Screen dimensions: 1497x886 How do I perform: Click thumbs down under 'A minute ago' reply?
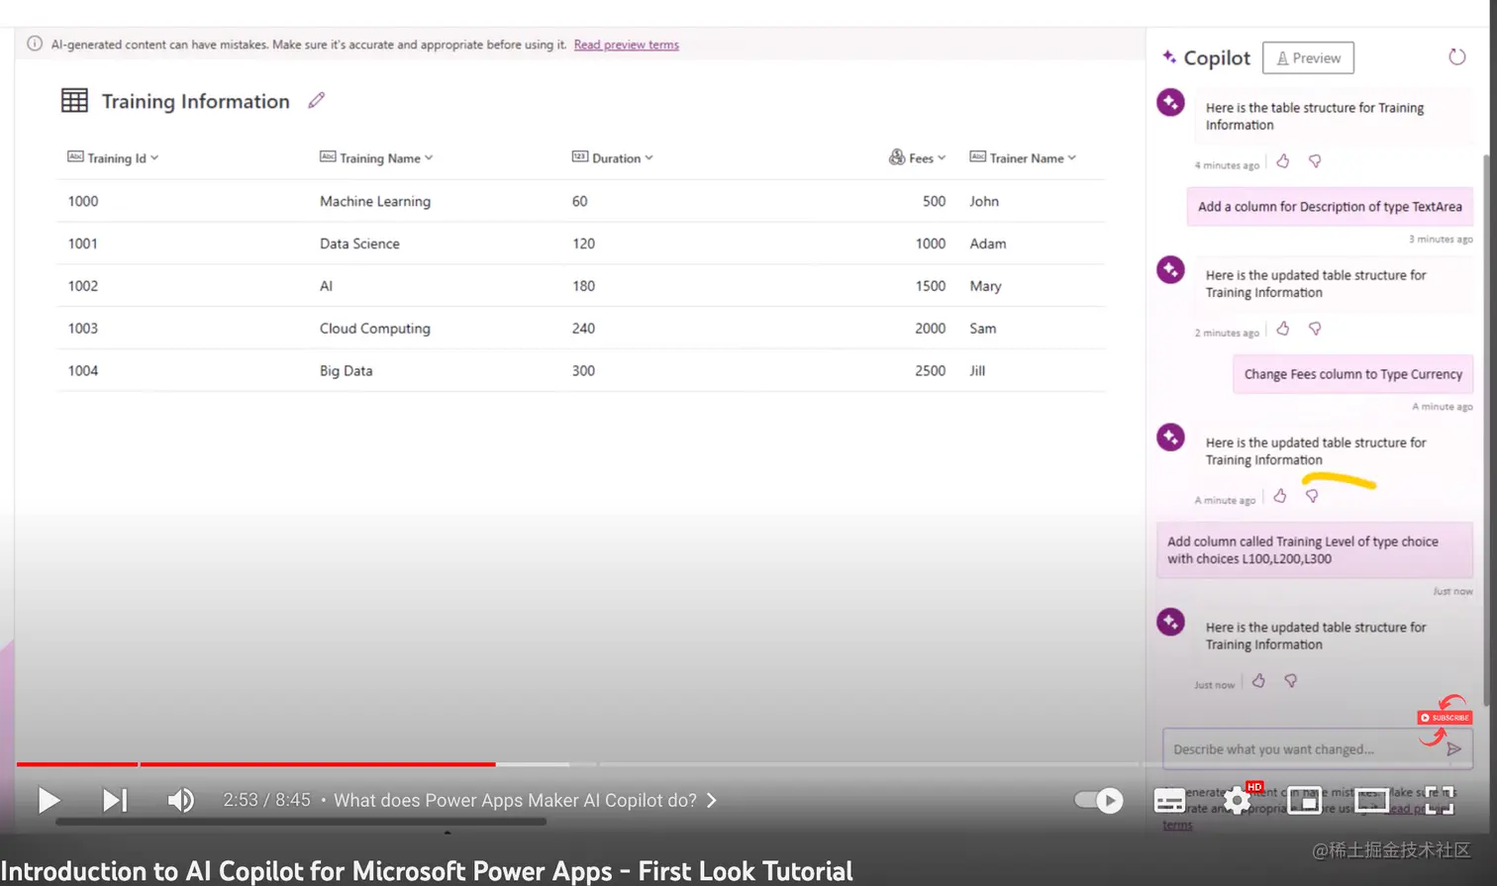pyautogui.click(x=1312, y=495)
